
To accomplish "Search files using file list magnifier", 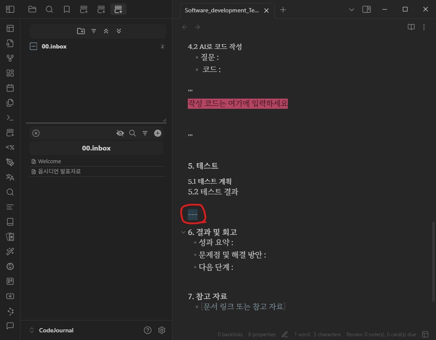I will [x=133, y=133].
